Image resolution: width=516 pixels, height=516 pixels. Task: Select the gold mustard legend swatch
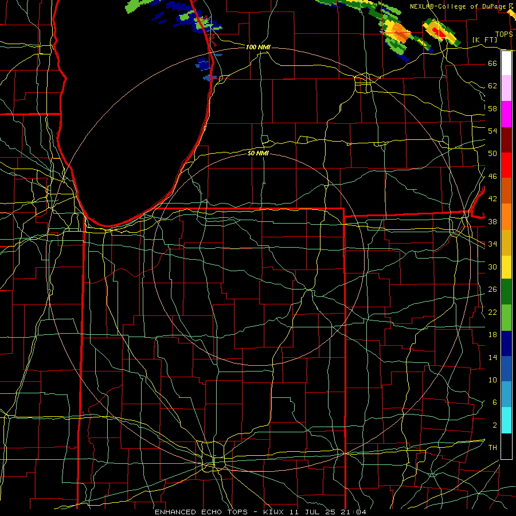pyautogui.click(x=506, y=242)
